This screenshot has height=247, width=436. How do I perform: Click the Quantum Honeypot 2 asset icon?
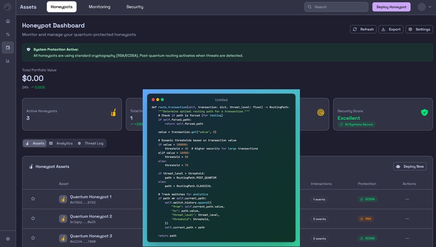pyautogui.click(x=63, y=219)
